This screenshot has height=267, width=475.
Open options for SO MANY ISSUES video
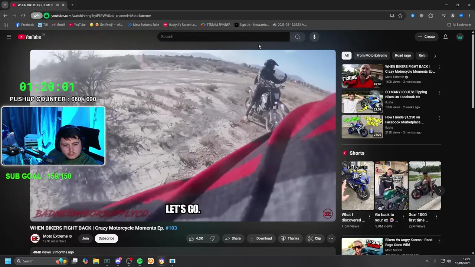[x=439, y=93]
